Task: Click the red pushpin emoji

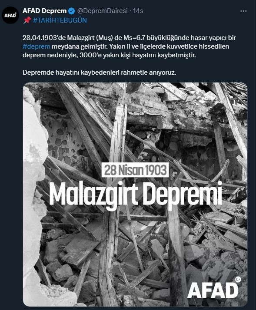Action: [27, 20]
